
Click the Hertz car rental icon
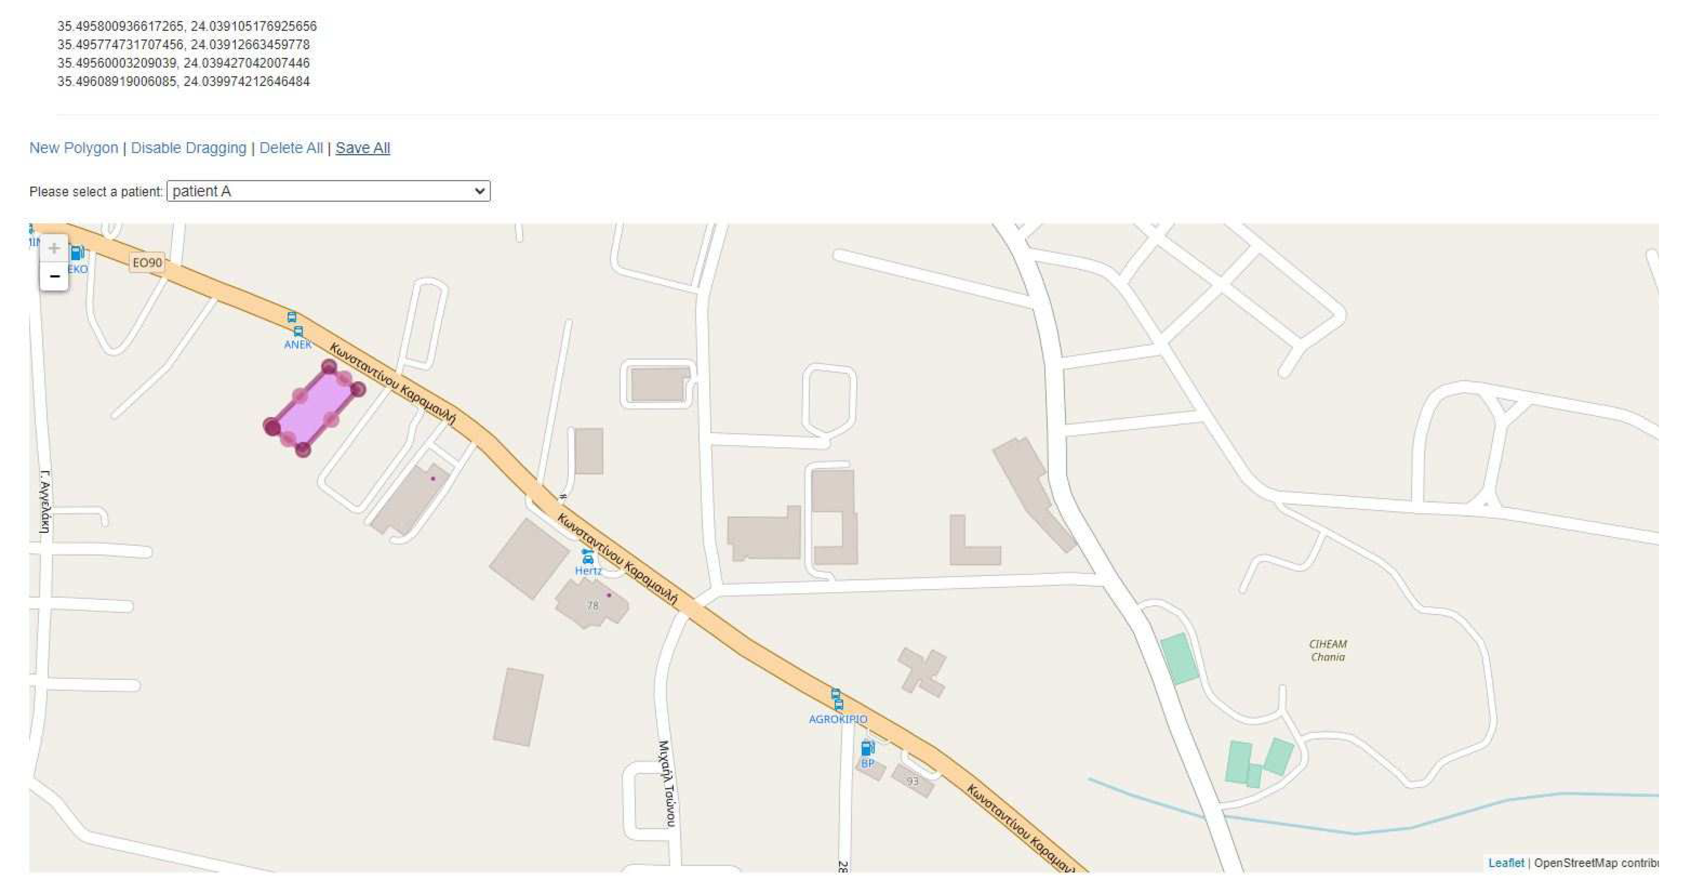click(x=587, y=557)
